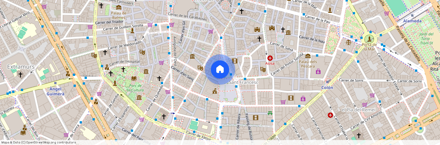440x145 pixels.
Task: Click the Carrer de la Pau street label
Action: point(317,19)
